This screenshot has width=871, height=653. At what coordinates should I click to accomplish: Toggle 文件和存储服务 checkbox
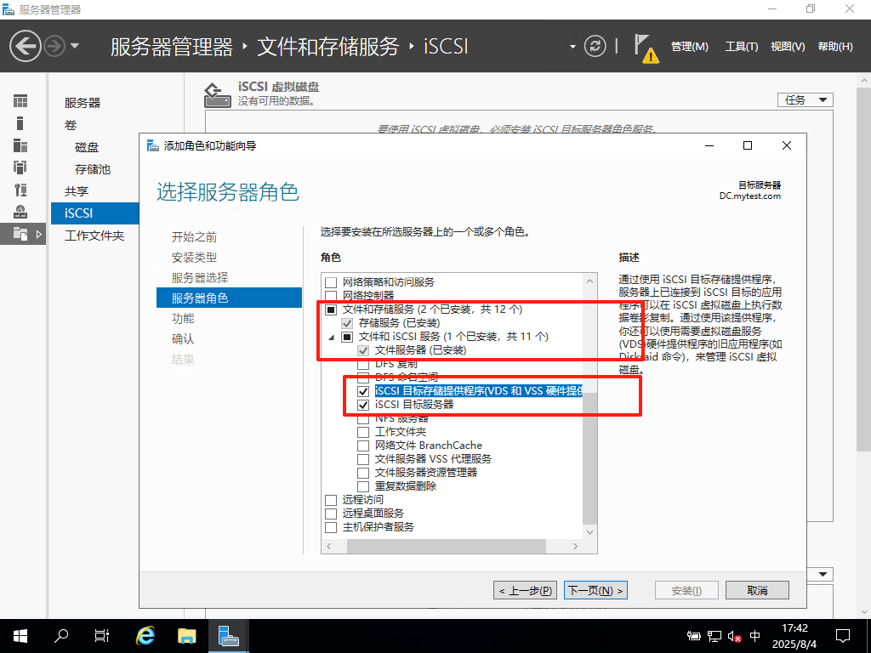tap(331, 309)
